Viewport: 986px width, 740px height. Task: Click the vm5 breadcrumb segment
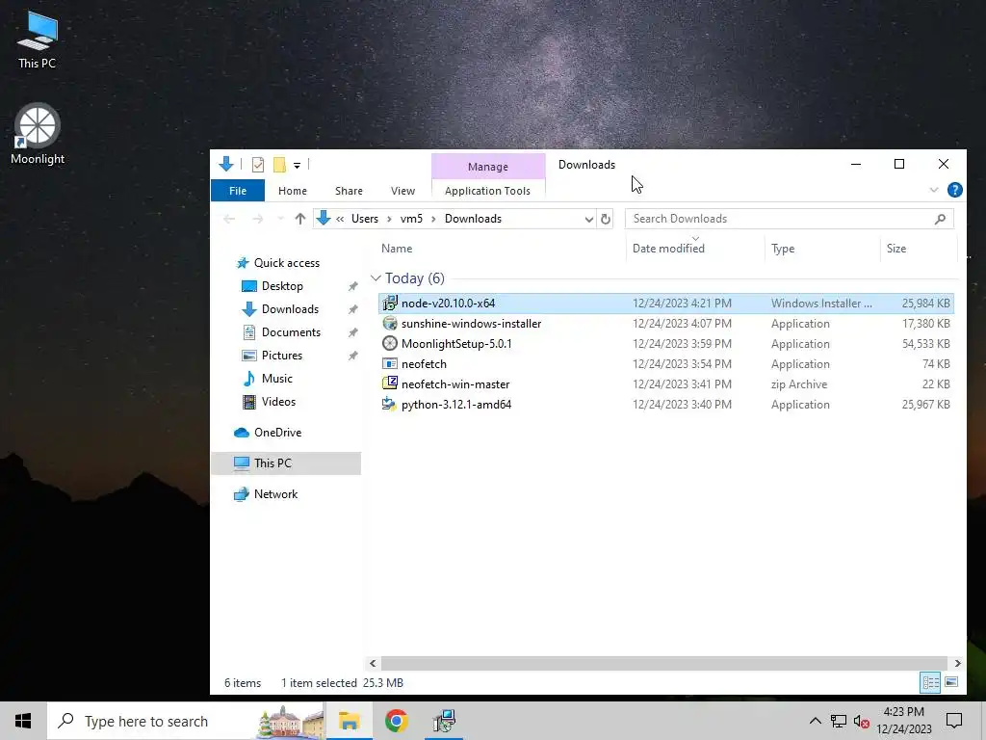(x=411, y=219)
